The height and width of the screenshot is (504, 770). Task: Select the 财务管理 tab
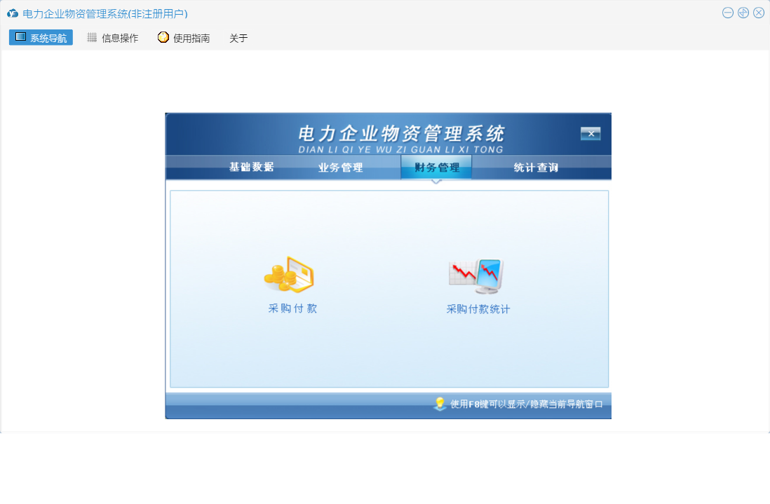[x=437, y=168]
